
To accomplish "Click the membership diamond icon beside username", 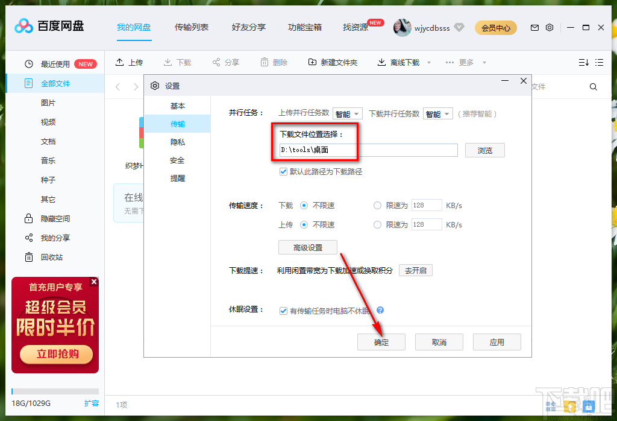I will coord(459,27).
